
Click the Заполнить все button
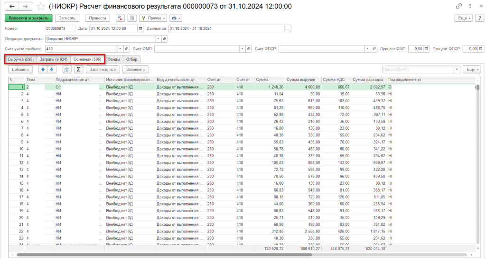102,70
